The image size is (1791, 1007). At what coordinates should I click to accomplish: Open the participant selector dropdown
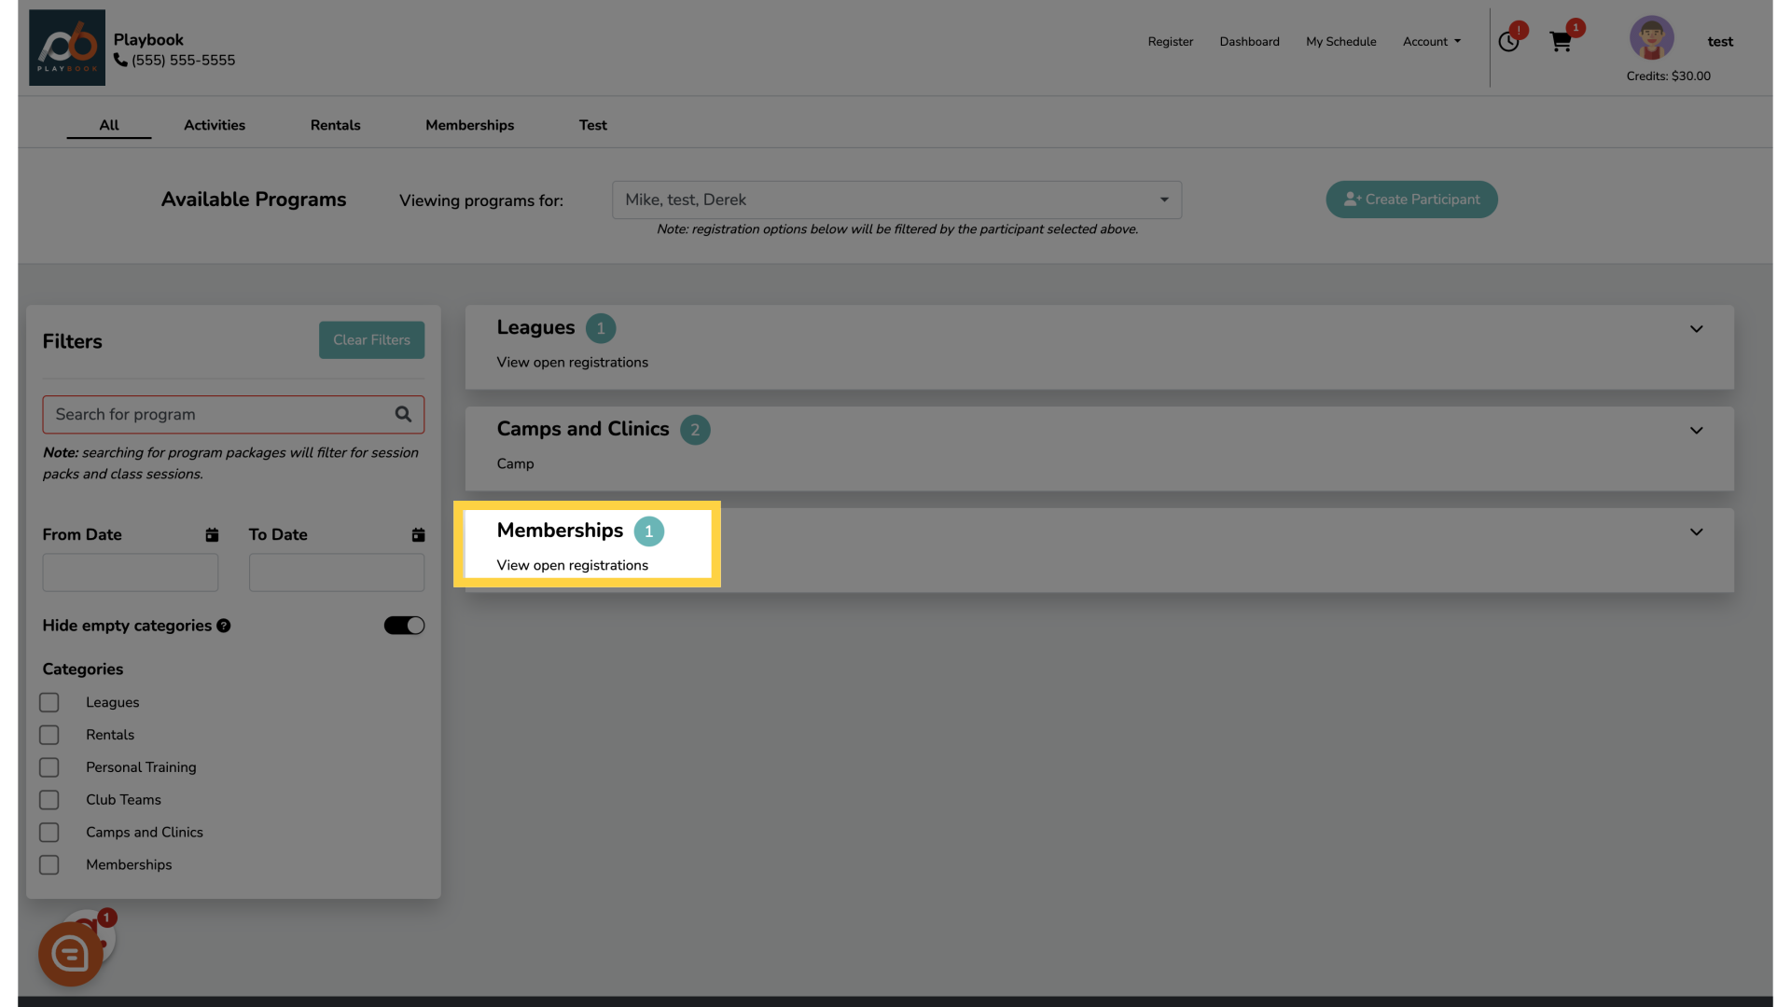click(x=896, y=200)
